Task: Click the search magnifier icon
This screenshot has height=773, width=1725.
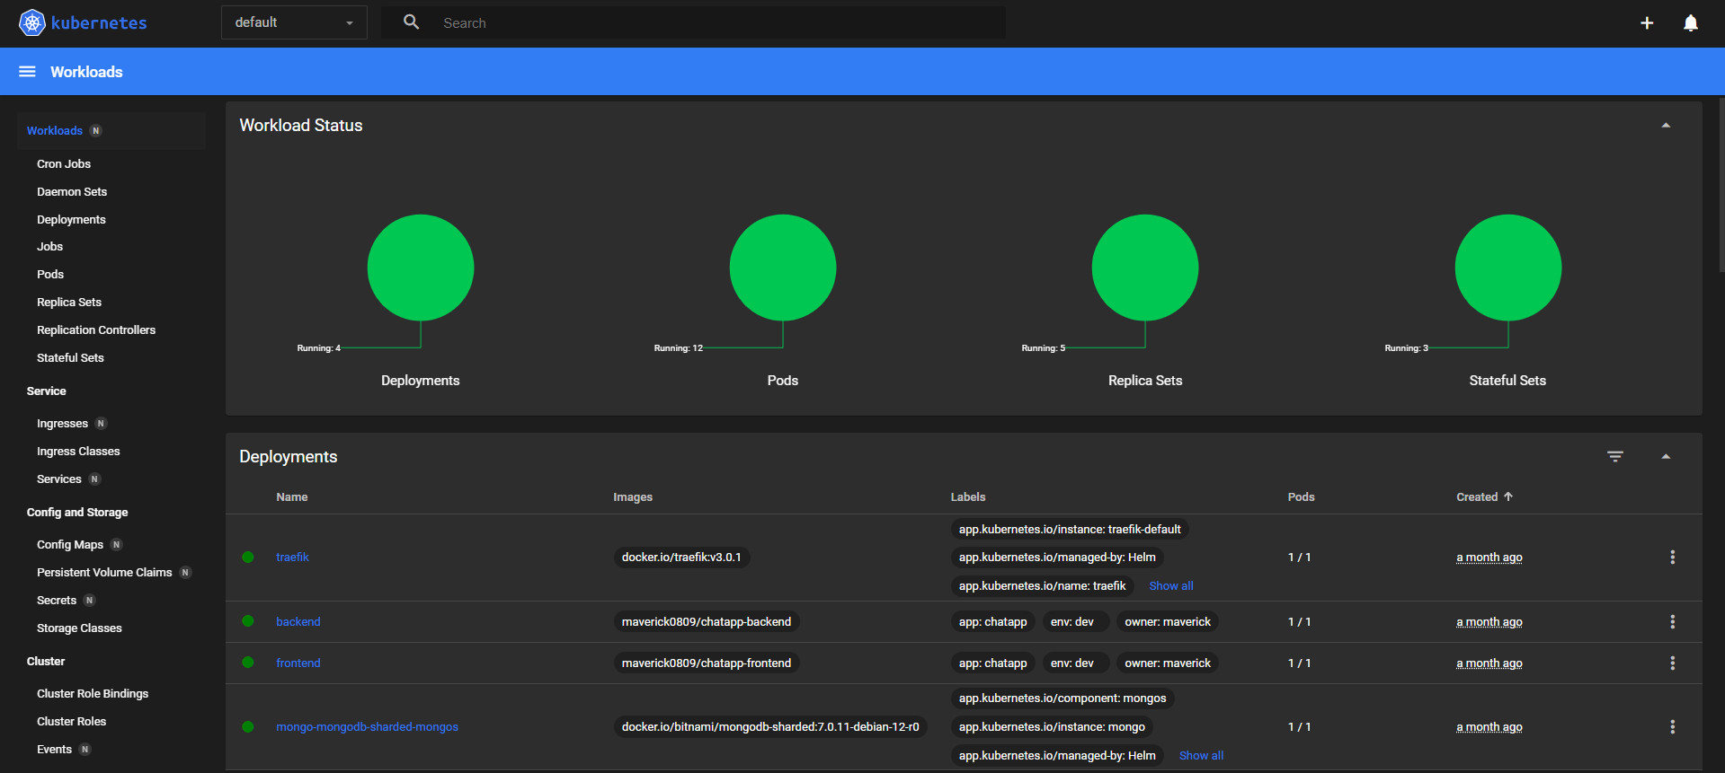Action: (x=412, y=22)
